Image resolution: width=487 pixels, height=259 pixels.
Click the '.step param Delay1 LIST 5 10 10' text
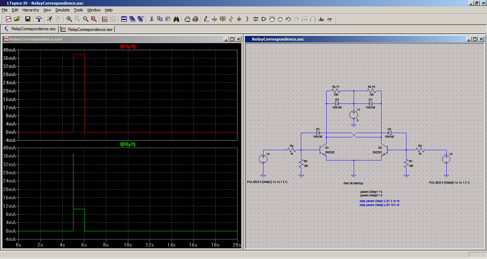click(x=379, y=201)
